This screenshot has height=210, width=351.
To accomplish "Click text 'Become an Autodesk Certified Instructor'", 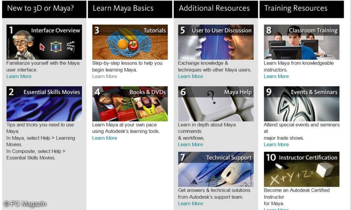I will [x=297, y=194].
